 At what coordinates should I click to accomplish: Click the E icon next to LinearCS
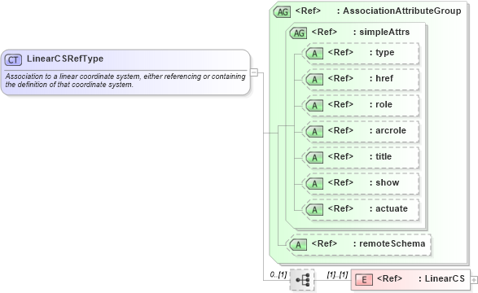tap(364, 280)
